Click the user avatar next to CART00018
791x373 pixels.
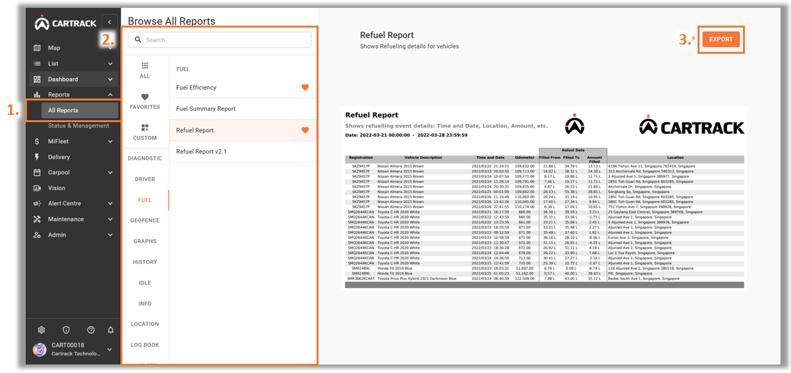(x=39, y=349)
